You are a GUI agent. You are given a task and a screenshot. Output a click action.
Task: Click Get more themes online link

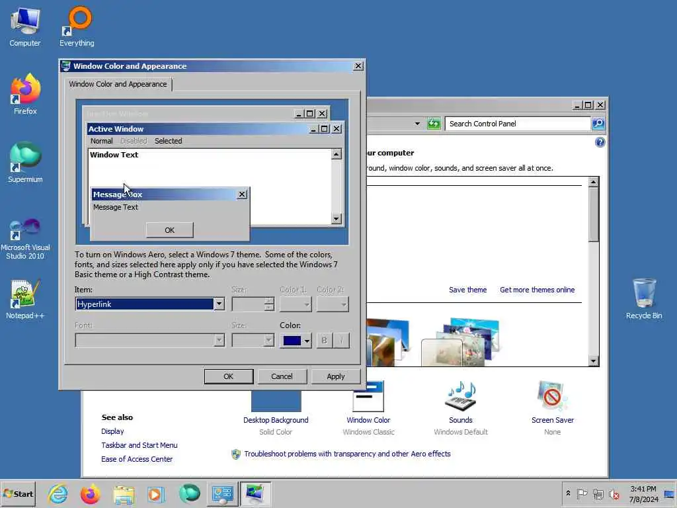pyautogui.click(x=537, y=290)
